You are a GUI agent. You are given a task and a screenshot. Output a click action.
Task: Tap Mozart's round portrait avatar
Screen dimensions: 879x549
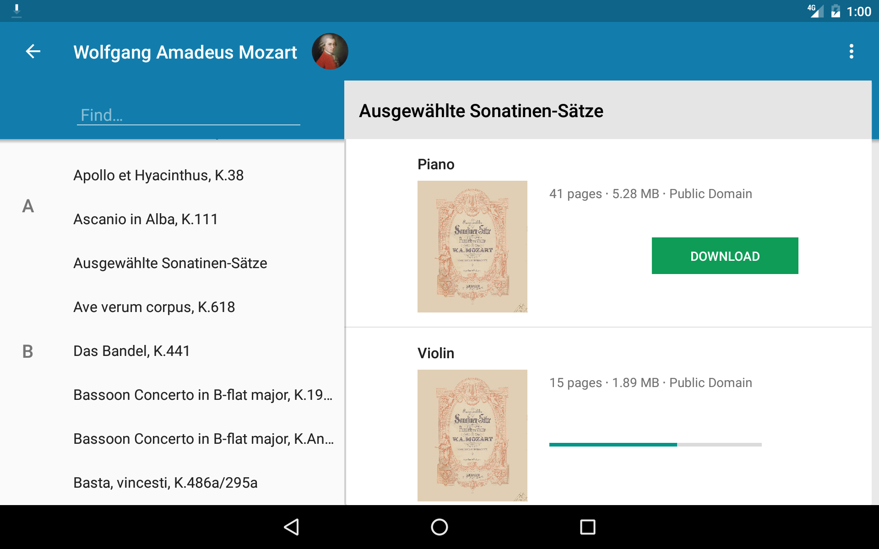pyautogui.click(x=330, y=51)
